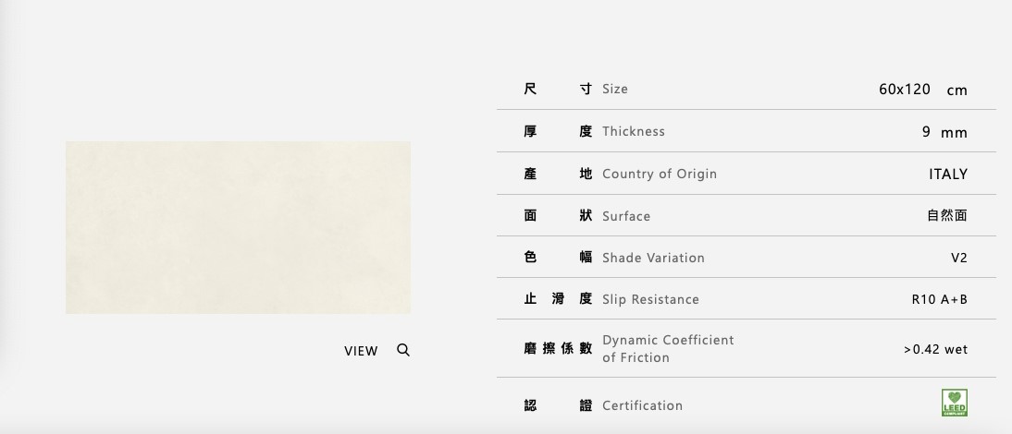
Task: Select the R10 A+B slip rating
Action: click(939, 299)
